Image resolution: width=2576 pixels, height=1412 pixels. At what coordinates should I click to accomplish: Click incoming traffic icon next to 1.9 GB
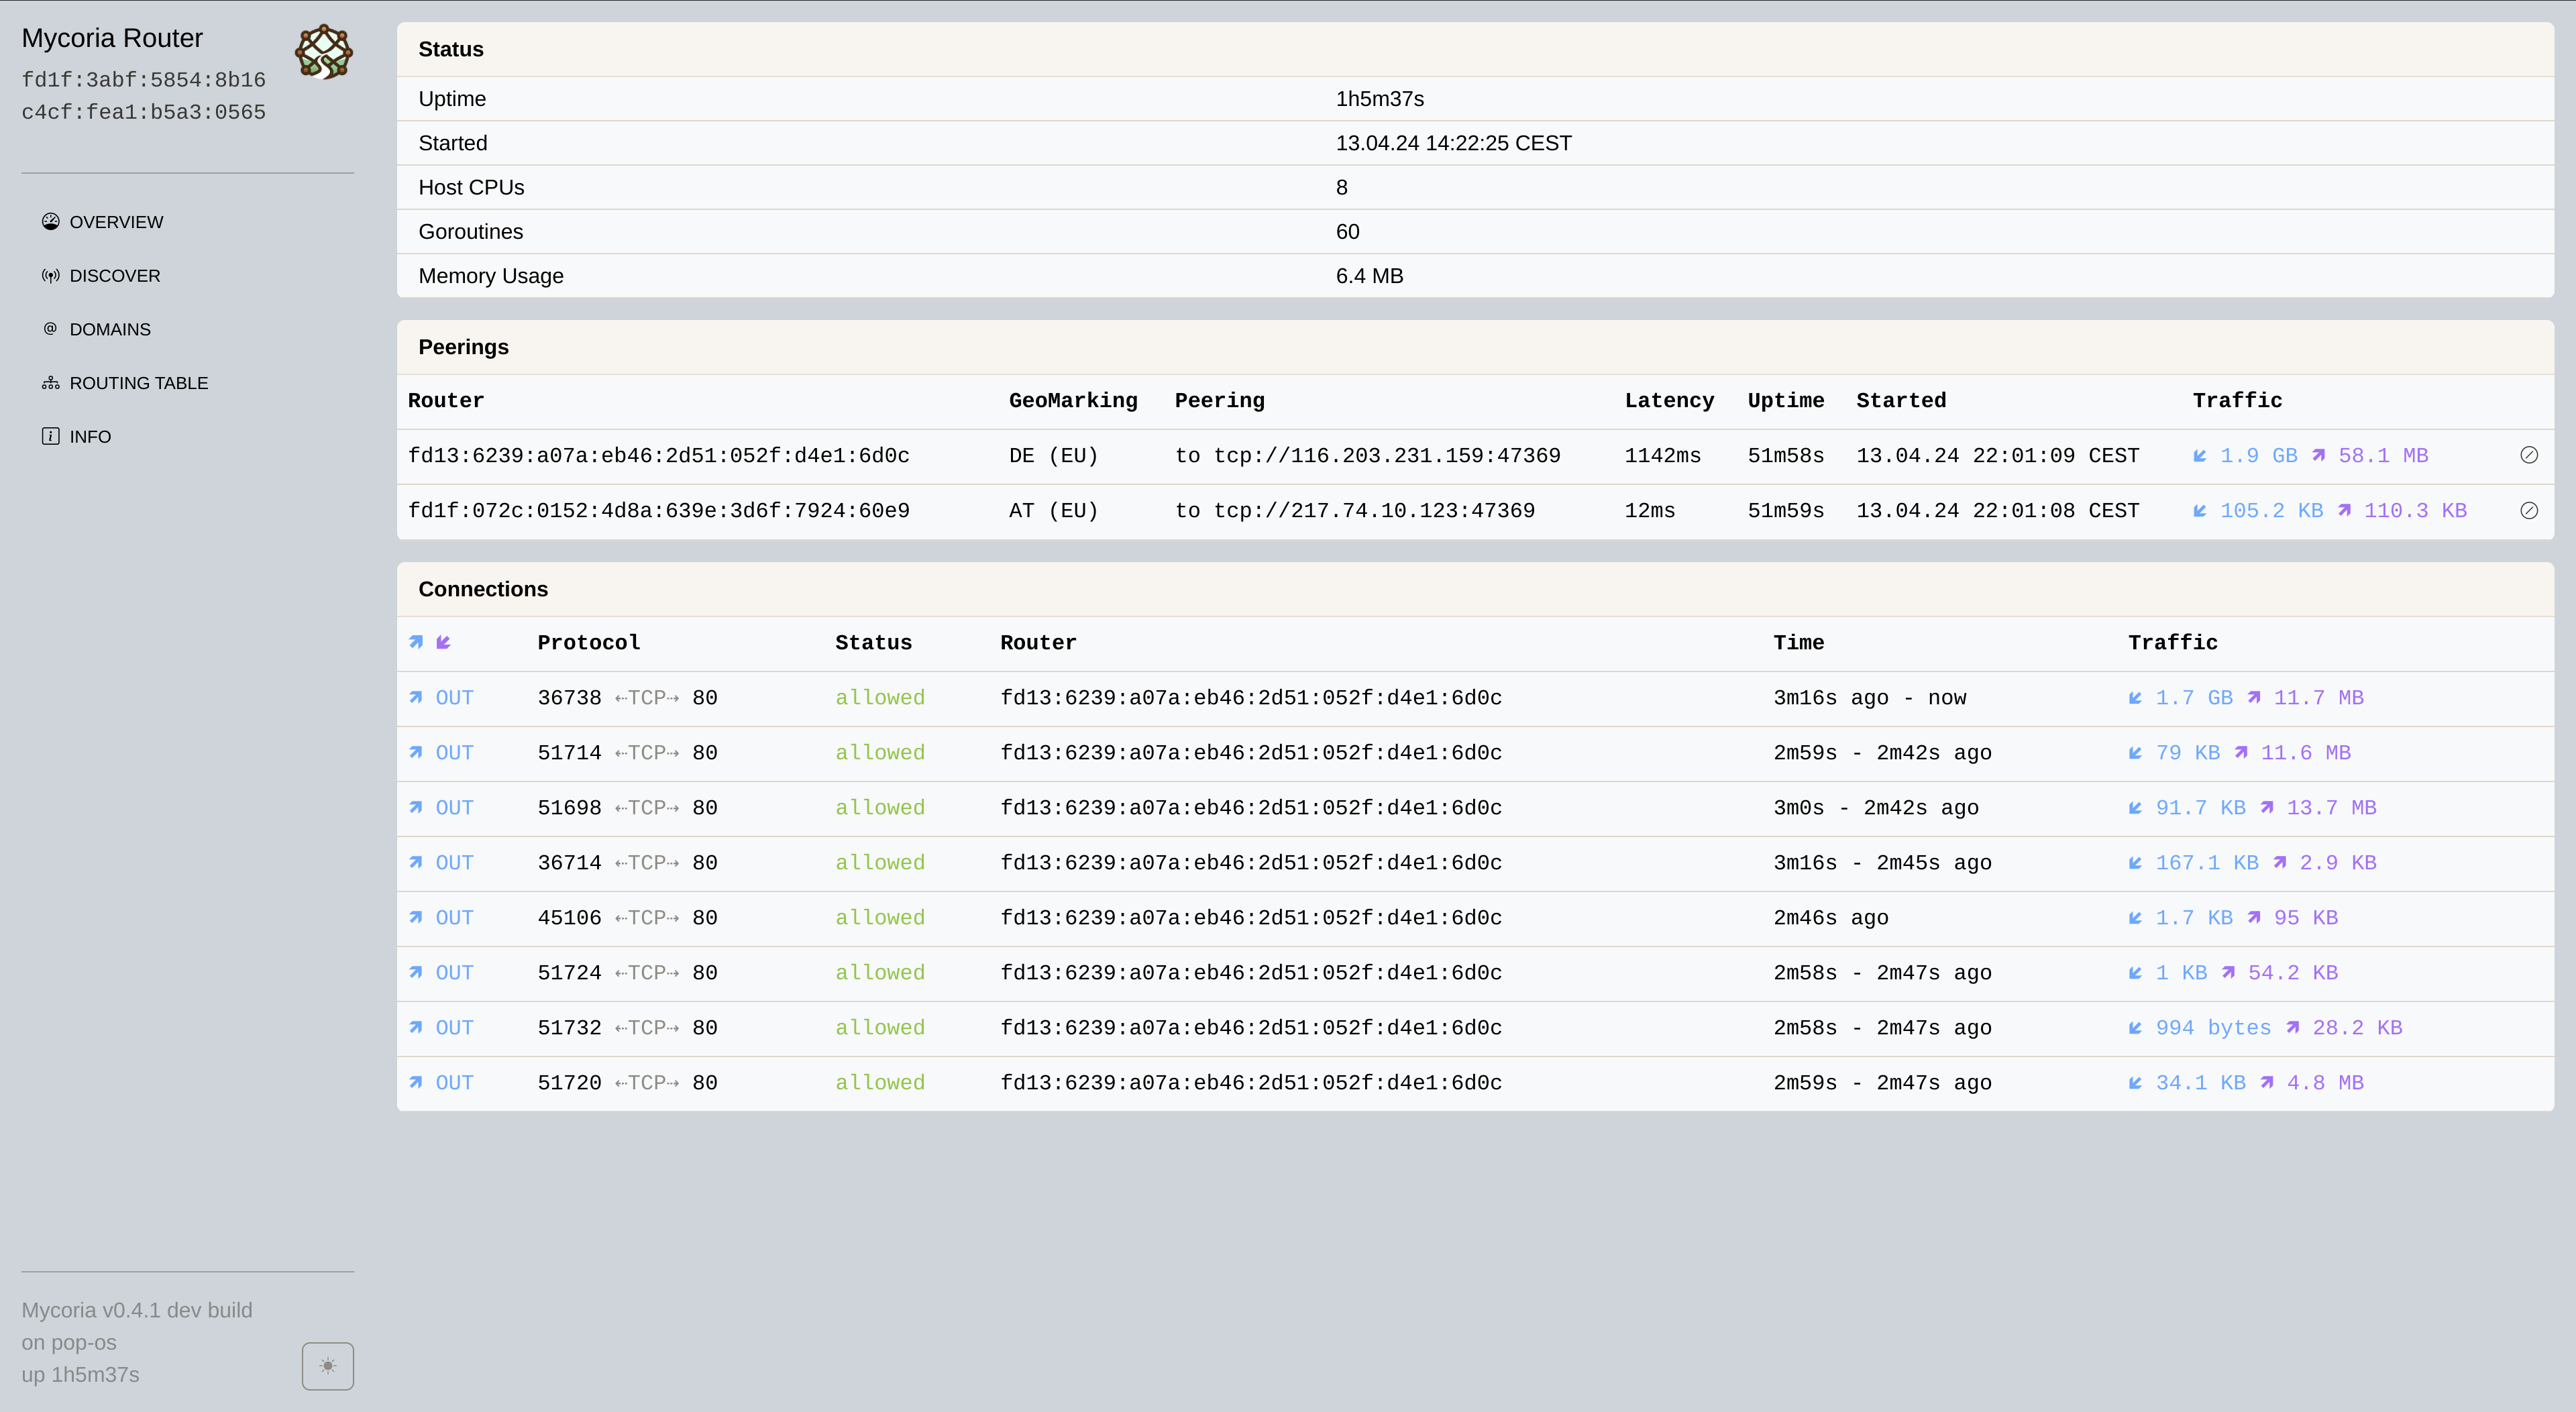tap(2200, 456)
